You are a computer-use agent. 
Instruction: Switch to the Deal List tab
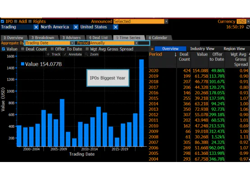click(98, 38)
